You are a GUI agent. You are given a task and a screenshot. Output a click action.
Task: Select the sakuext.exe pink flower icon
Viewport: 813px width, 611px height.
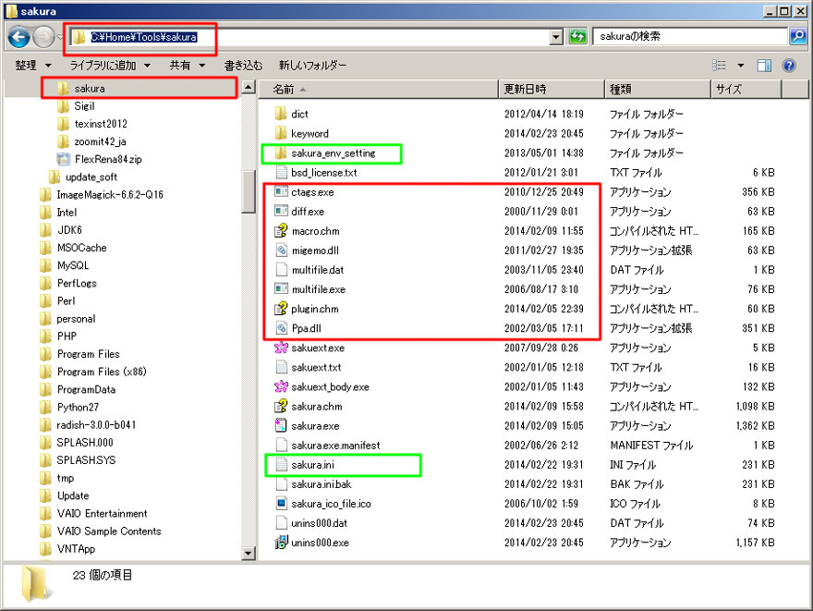coord(281,348)
